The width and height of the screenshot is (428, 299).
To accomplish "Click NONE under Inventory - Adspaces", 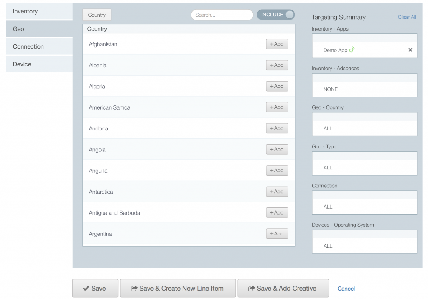I will pos(331,89).
